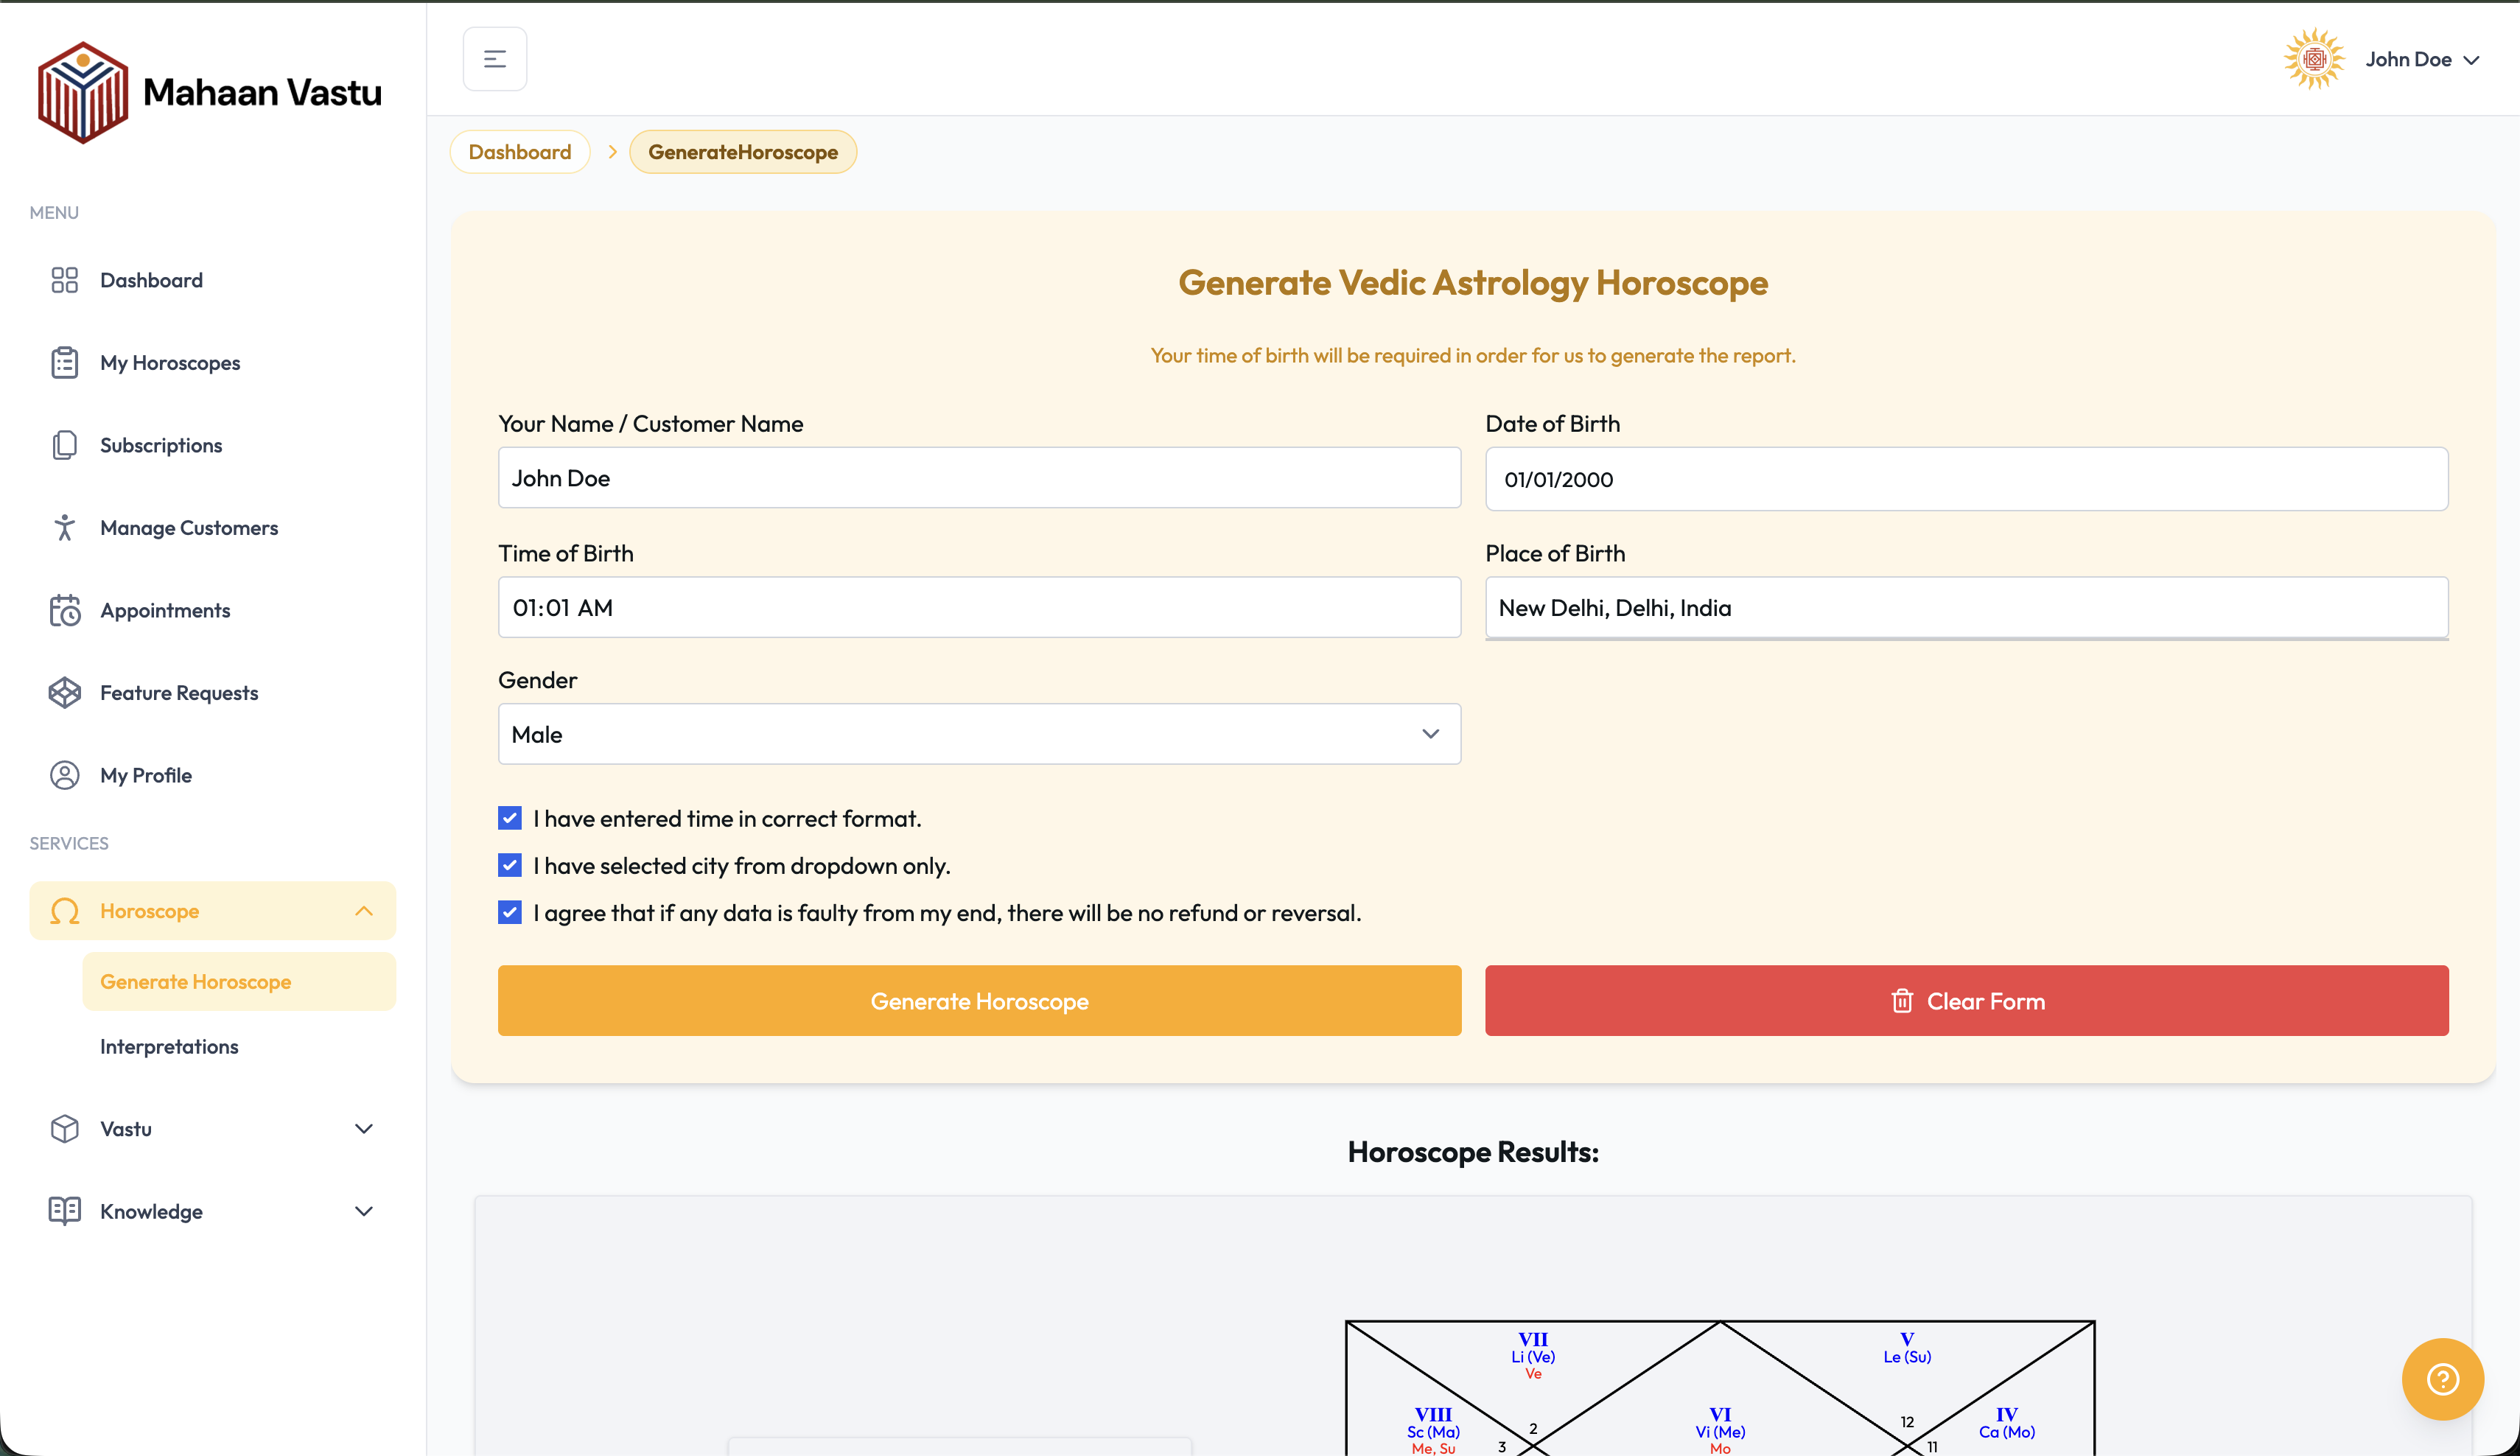Open the Gender dropdown showing Male
This screenshot has width=2520, height=1456.
980,734
